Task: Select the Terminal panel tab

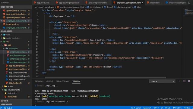Action: pos(76,81)
